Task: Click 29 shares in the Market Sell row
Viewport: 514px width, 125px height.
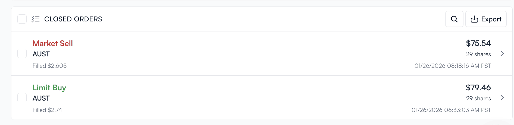Action: tap(478, 54)
